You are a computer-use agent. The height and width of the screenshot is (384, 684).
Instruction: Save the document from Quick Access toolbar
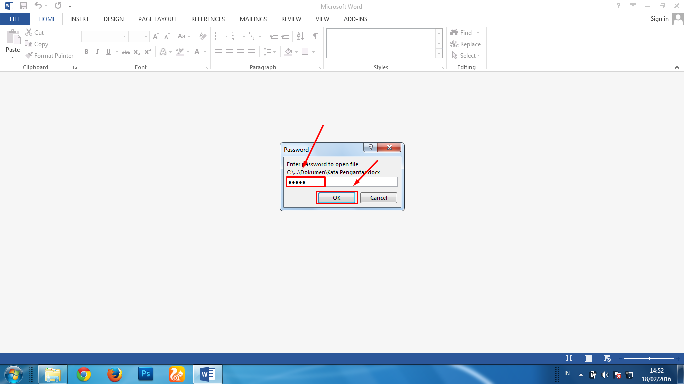coord(23,6)
